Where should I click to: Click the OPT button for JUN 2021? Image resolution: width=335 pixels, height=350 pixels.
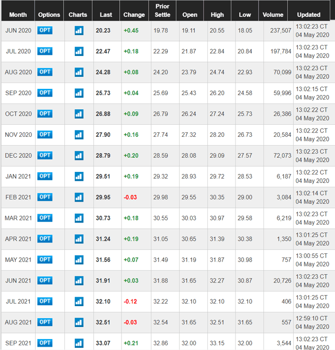44,280
